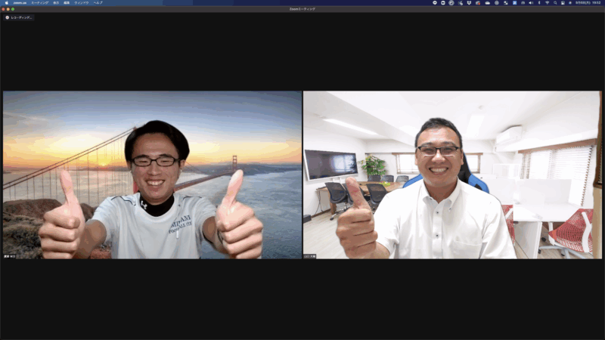Viewport: 605px width, 340px height.
Task: Click the Zoom window title bar
Action: pos(302,8)
